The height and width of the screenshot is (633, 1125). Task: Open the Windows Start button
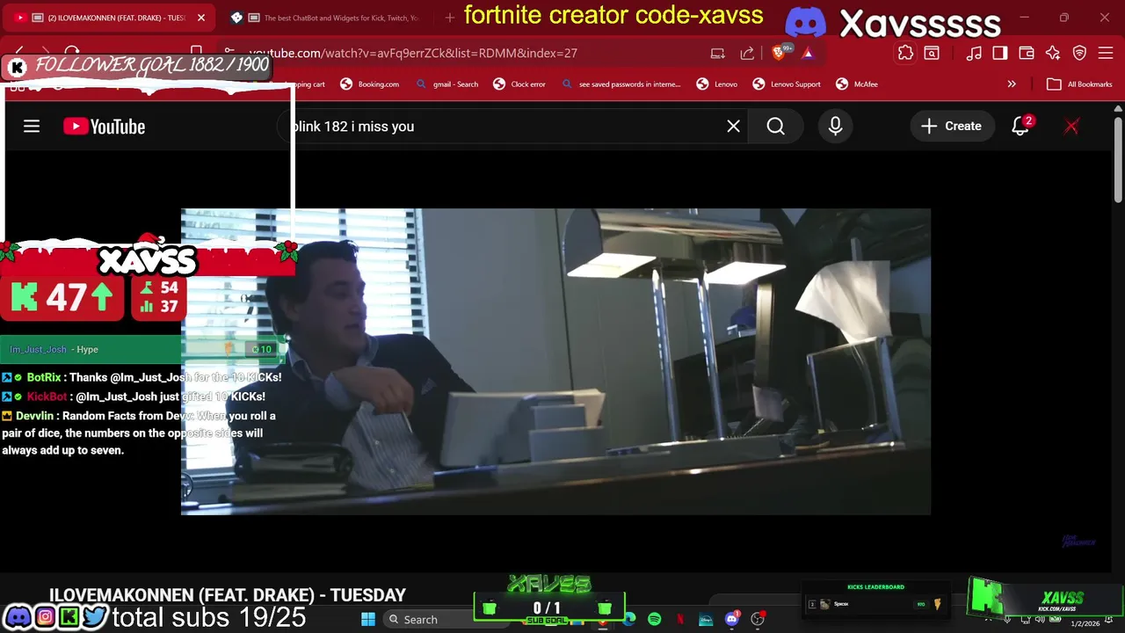pos(368,619)
